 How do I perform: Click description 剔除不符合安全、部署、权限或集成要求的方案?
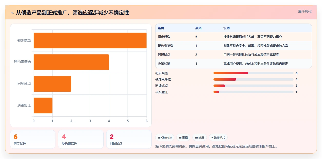256,46
